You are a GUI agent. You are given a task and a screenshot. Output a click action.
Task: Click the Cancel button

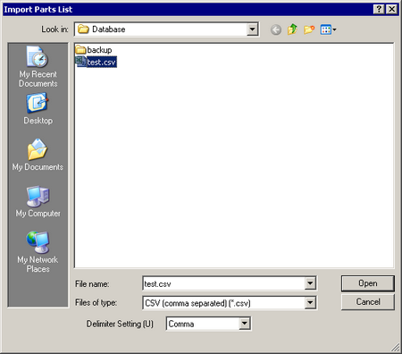(368, 302)
